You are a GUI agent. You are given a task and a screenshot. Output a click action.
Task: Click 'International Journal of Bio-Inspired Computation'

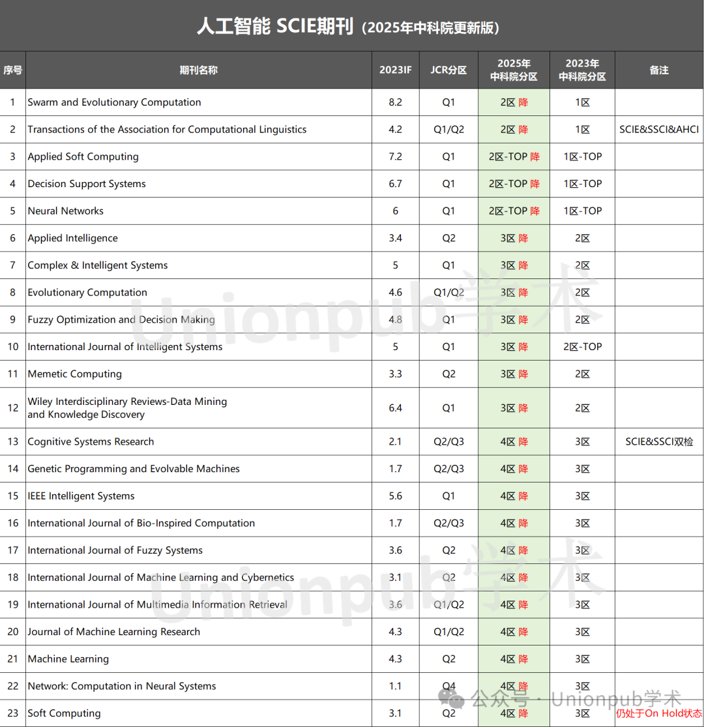click(141, 523)
